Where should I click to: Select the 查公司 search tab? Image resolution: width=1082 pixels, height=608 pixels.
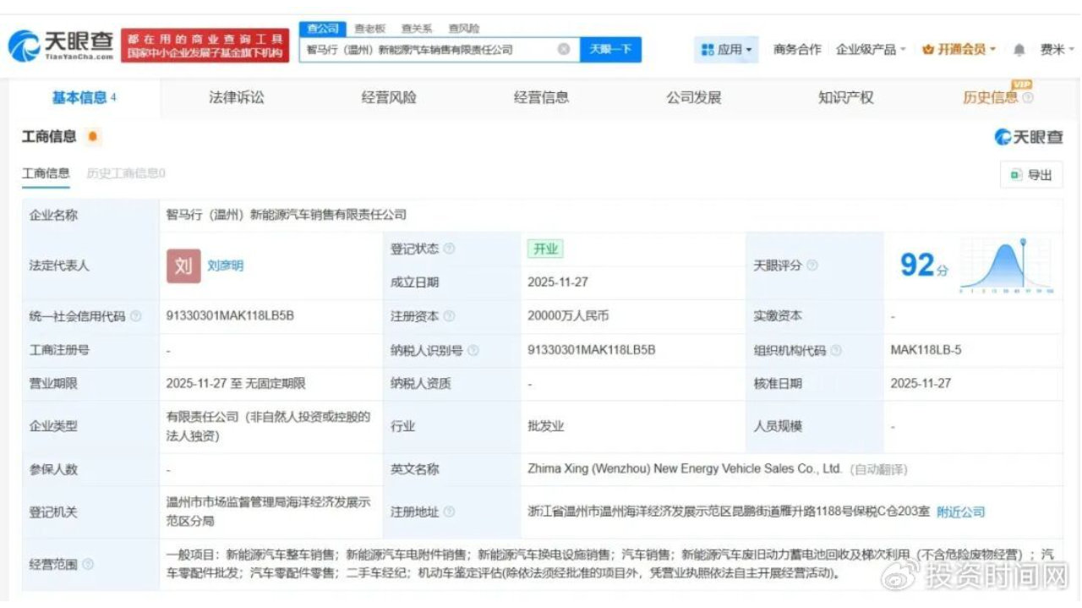pyautogui.click(x=322, y=29)
